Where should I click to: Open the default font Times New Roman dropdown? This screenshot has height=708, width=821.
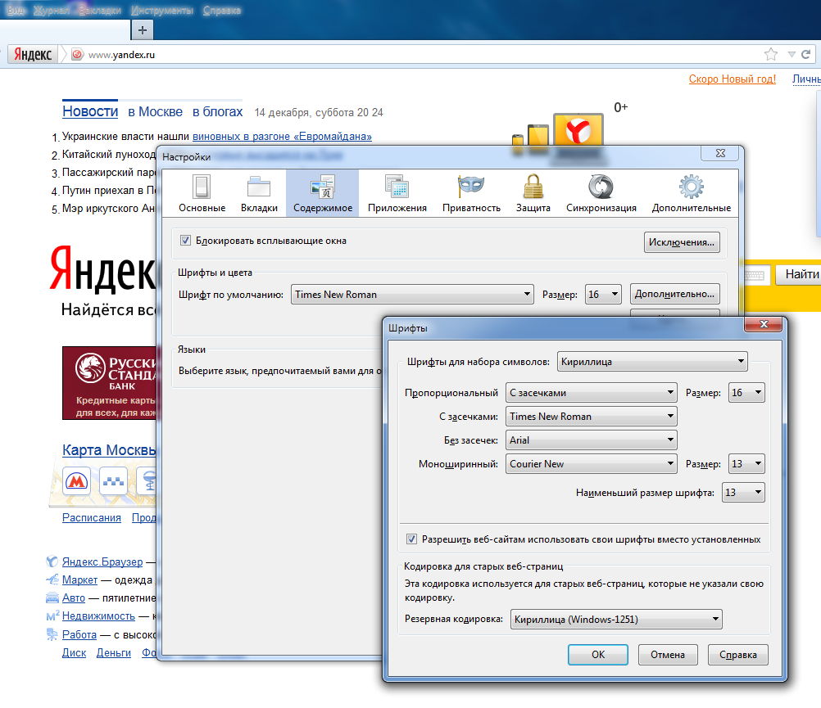tap(412, 295)
